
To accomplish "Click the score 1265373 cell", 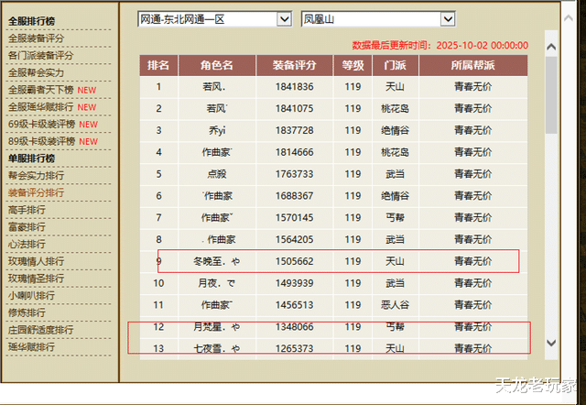I will (x=295, y=348).
